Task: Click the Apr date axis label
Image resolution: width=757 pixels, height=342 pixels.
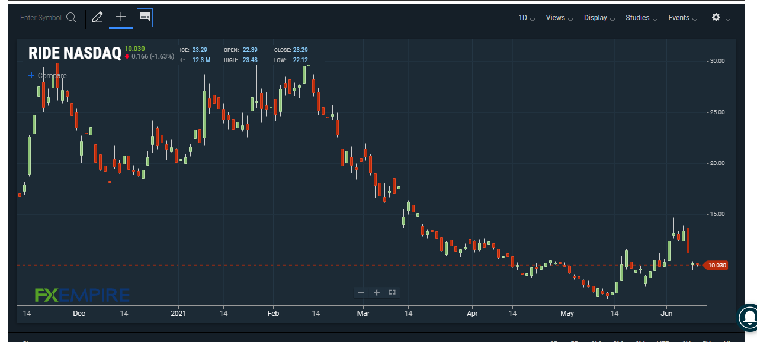Action: click(472, 313)
